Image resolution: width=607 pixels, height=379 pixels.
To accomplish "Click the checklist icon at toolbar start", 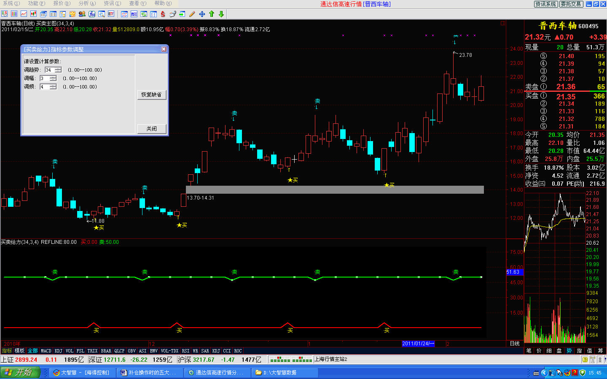I will pos(4,14).
